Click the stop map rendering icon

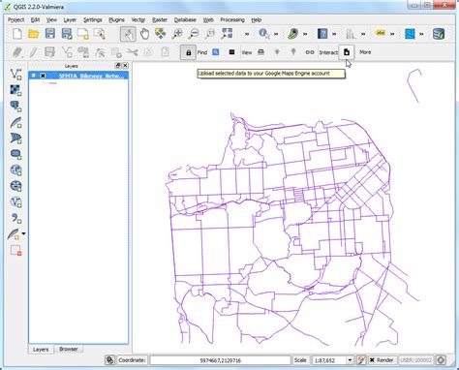361,360
